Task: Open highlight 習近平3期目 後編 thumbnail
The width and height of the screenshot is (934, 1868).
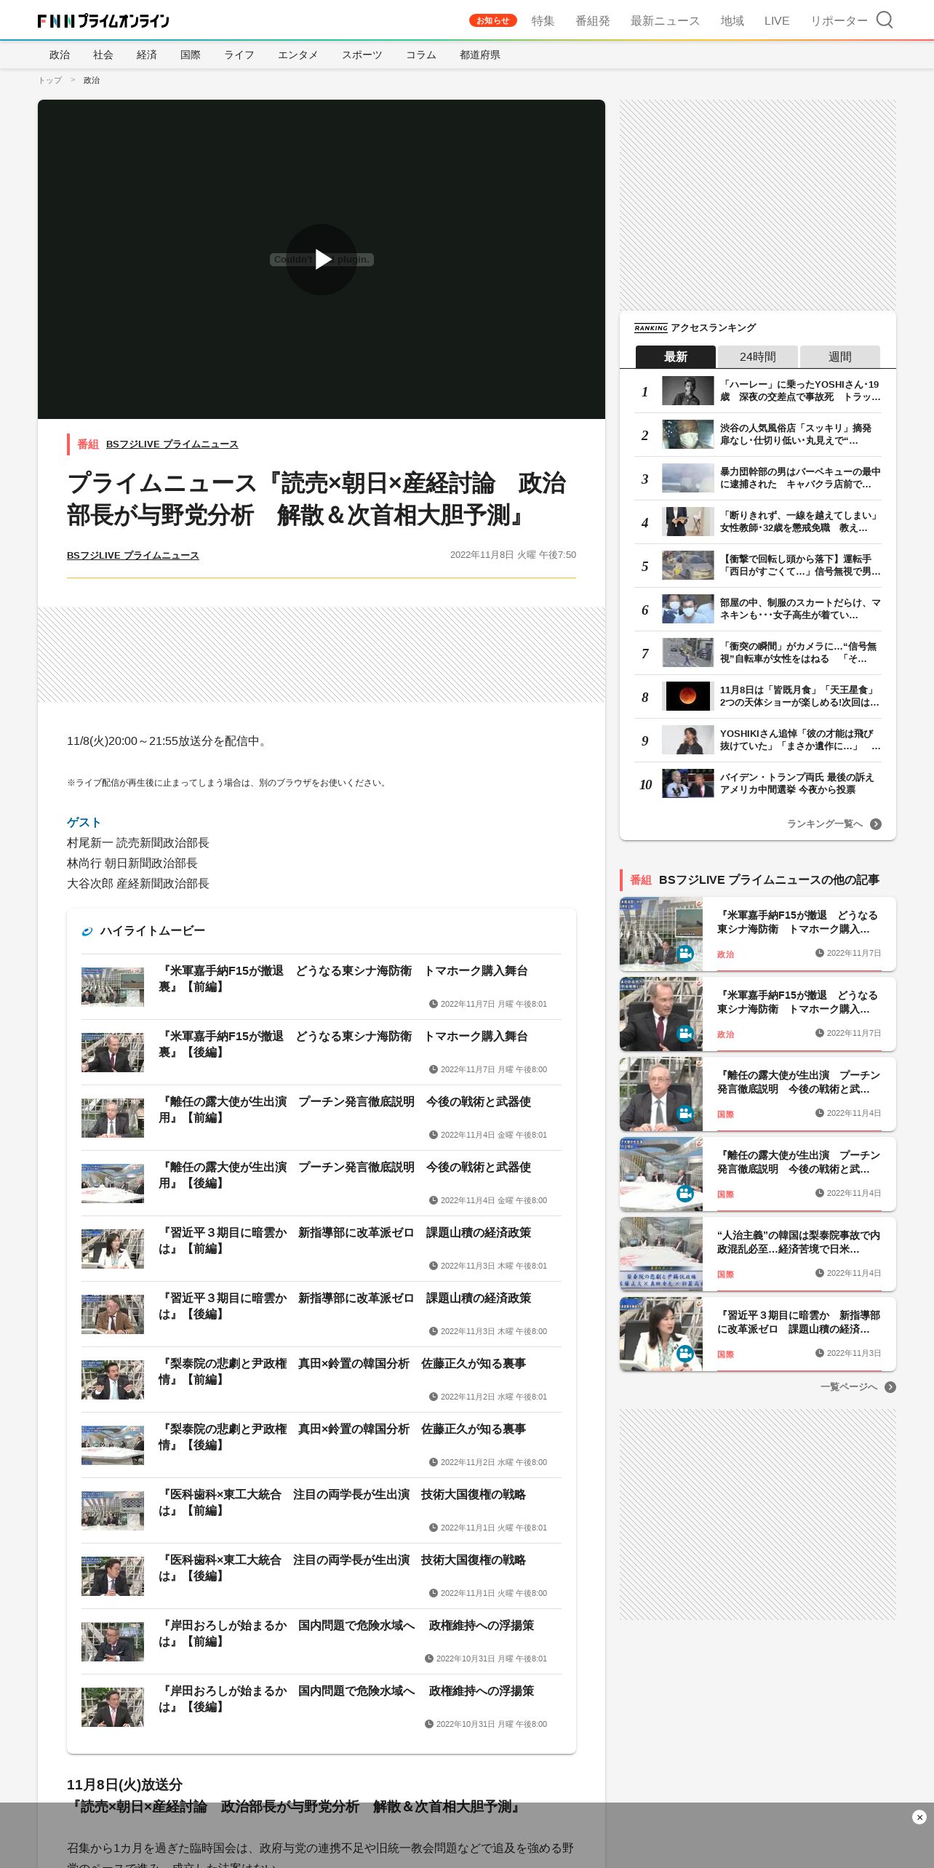Action: click(x=113, y=1314)
